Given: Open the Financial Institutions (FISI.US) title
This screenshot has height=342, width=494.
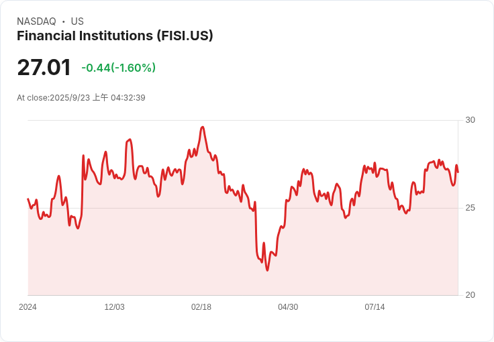Looking at the screenshot, I should click(115, 36).
